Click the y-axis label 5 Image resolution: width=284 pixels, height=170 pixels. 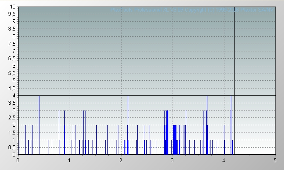[x=14, y=81]
